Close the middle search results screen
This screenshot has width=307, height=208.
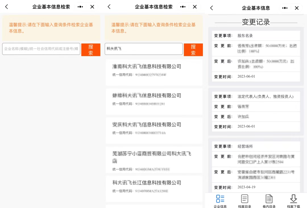tap(195, 7)
